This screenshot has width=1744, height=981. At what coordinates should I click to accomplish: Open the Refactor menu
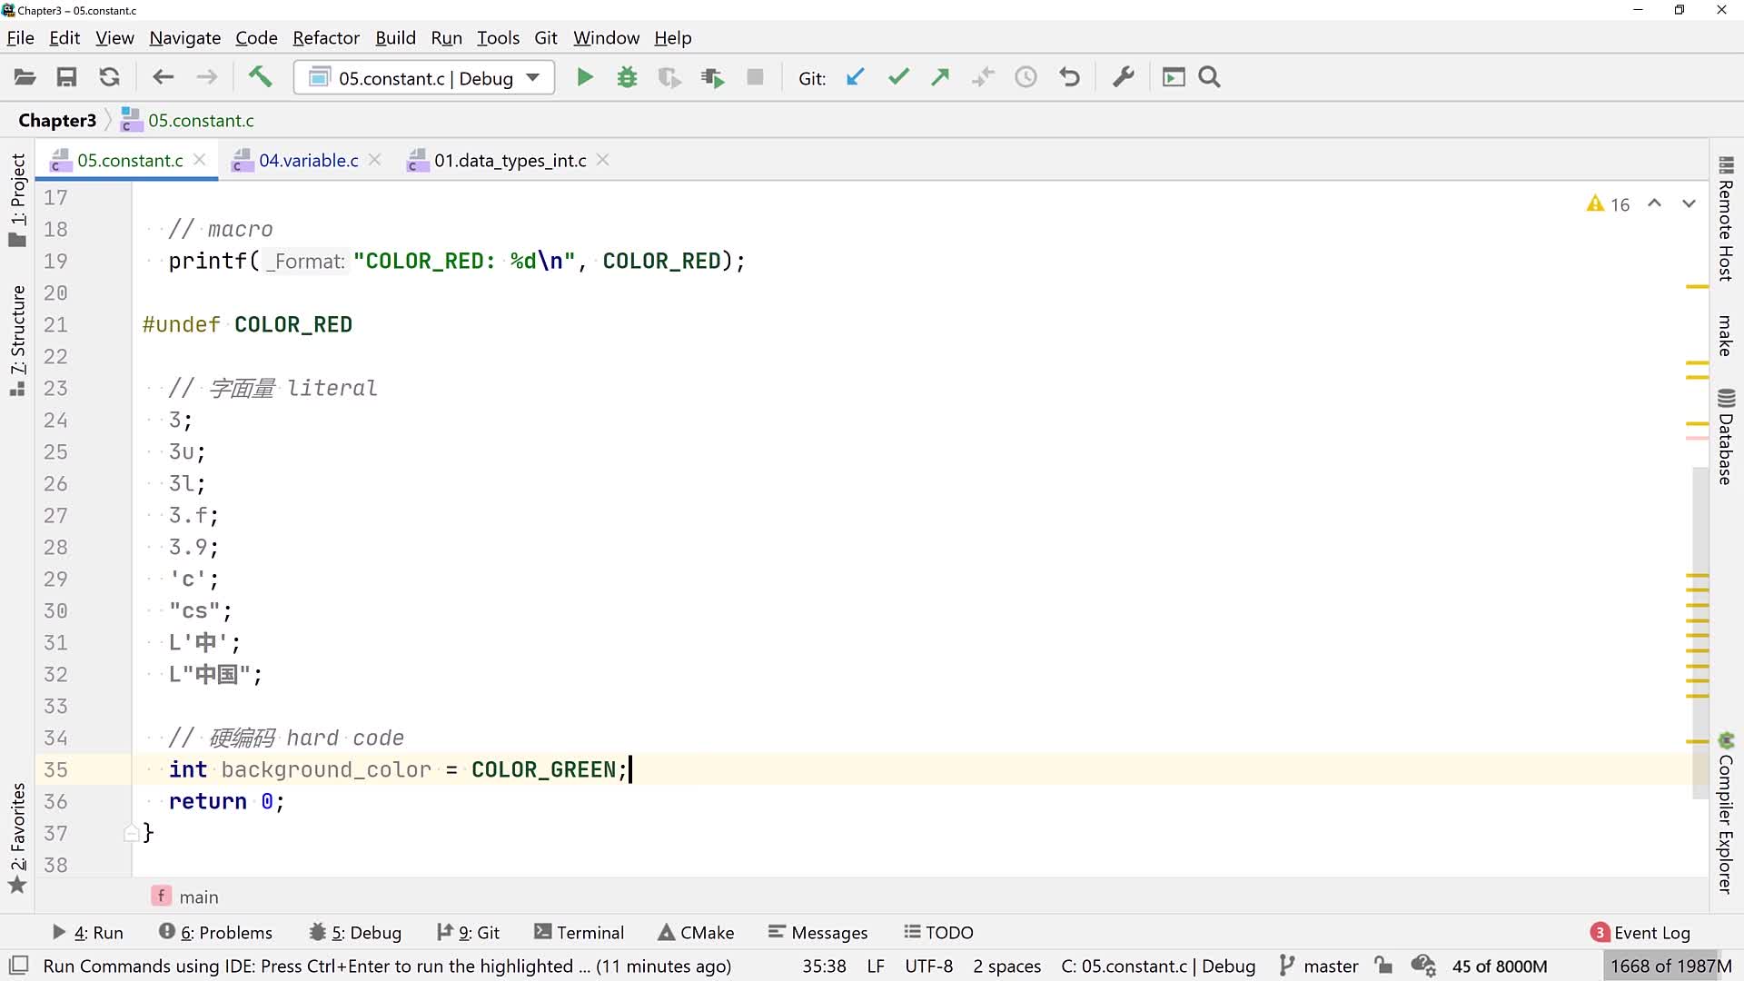[325, 38]
